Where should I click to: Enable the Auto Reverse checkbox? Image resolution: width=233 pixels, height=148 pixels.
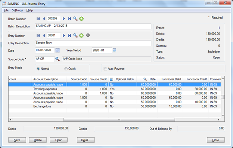105,69
